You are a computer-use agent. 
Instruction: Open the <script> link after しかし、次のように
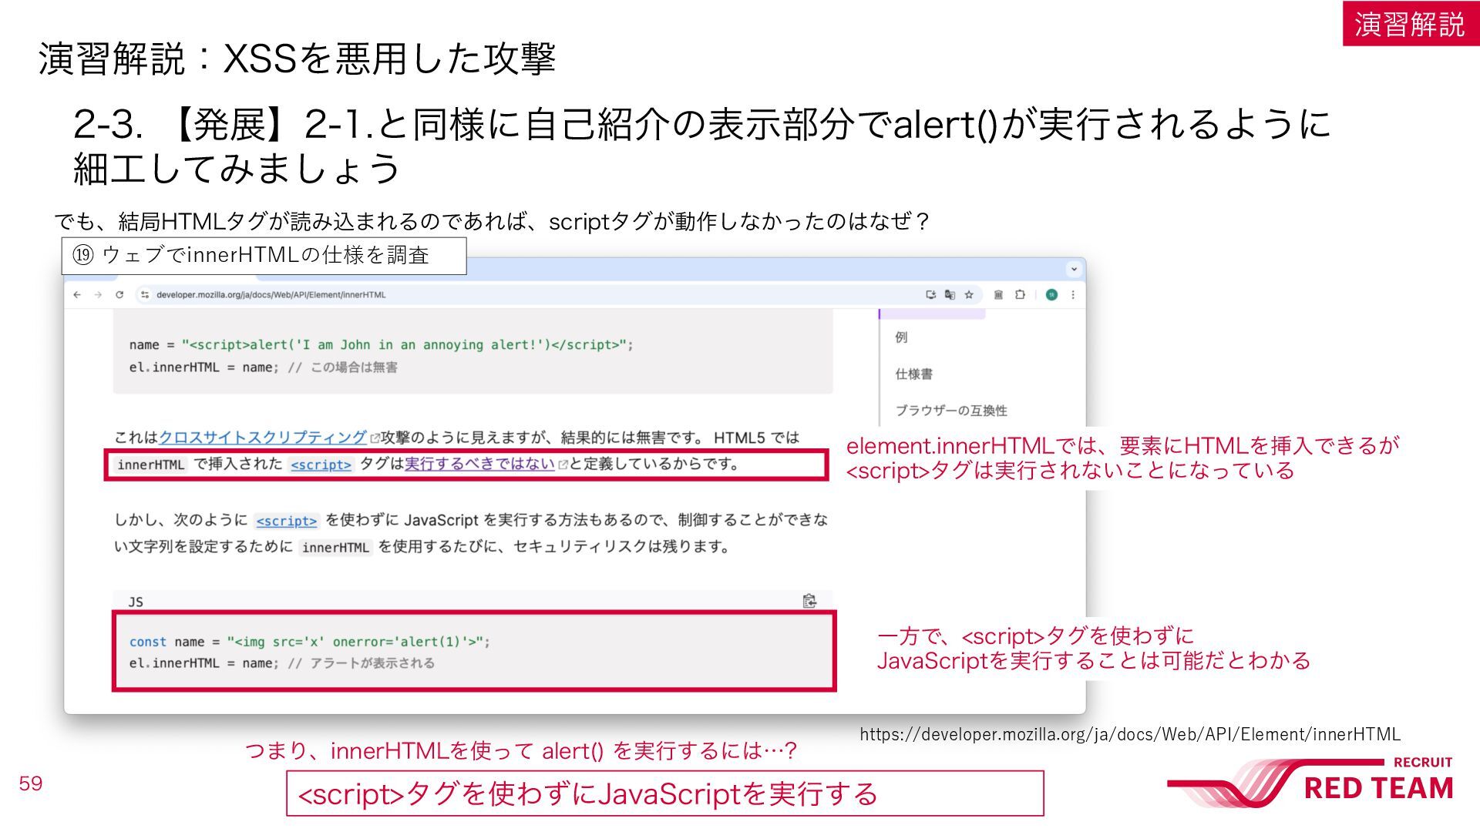tap(287, 521)
